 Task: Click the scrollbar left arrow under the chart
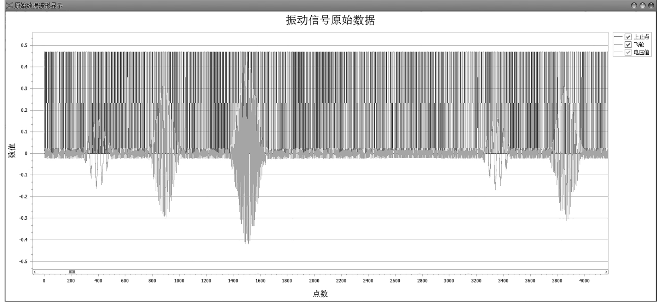pos(35,272)
